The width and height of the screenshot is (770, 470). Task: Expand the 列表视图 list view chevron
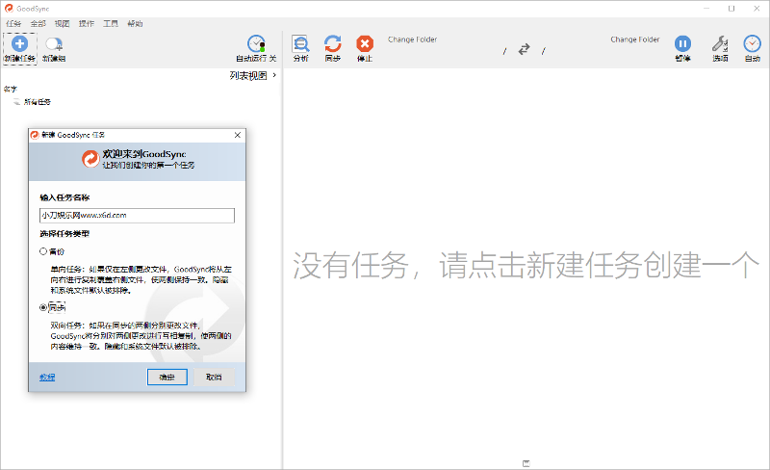[x=274, y=75]
